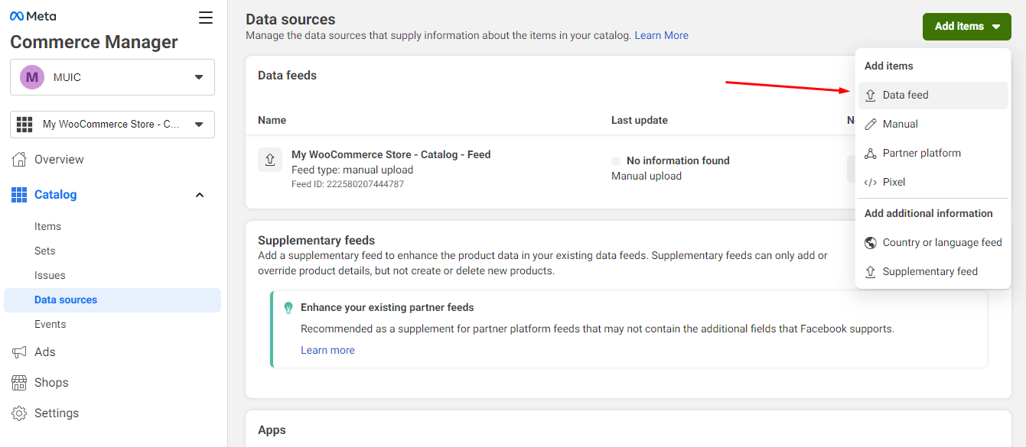Click the feed upload icon beside WooCommerce feed
The height and width of the screenshot is (447, 1026).
tap(270, 160)
